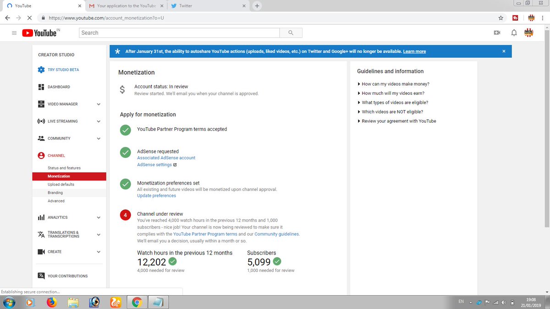Click the 5,099 subscribers value

coord(259,262)
